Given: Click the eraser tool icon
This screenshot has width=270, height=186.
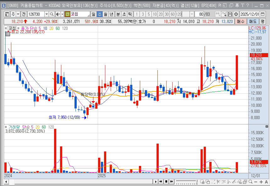Looking at the screenshot, I should point(240,182).
